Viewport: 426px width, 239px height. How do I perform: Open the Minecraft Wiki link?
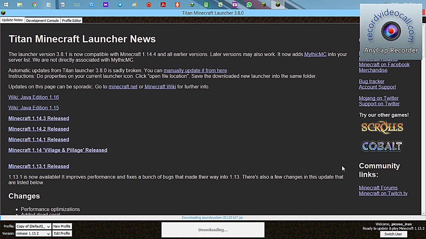[x=160, y=87]
